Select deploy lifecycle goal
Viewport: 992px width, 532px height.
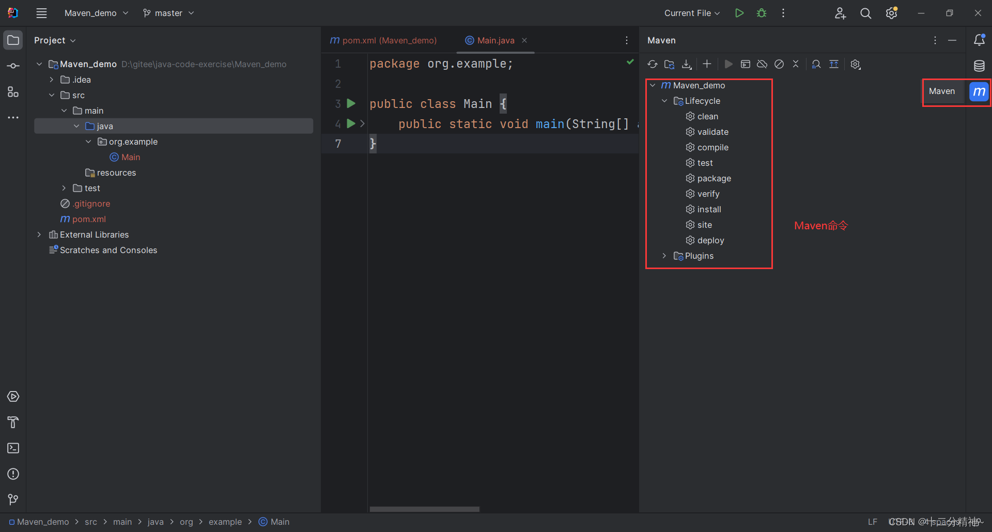click(705, 240)
